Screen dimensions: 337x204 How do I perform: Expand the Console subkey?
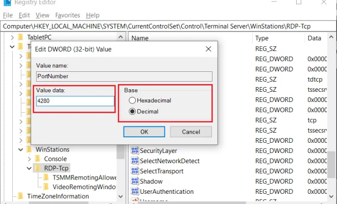point(30,159)
